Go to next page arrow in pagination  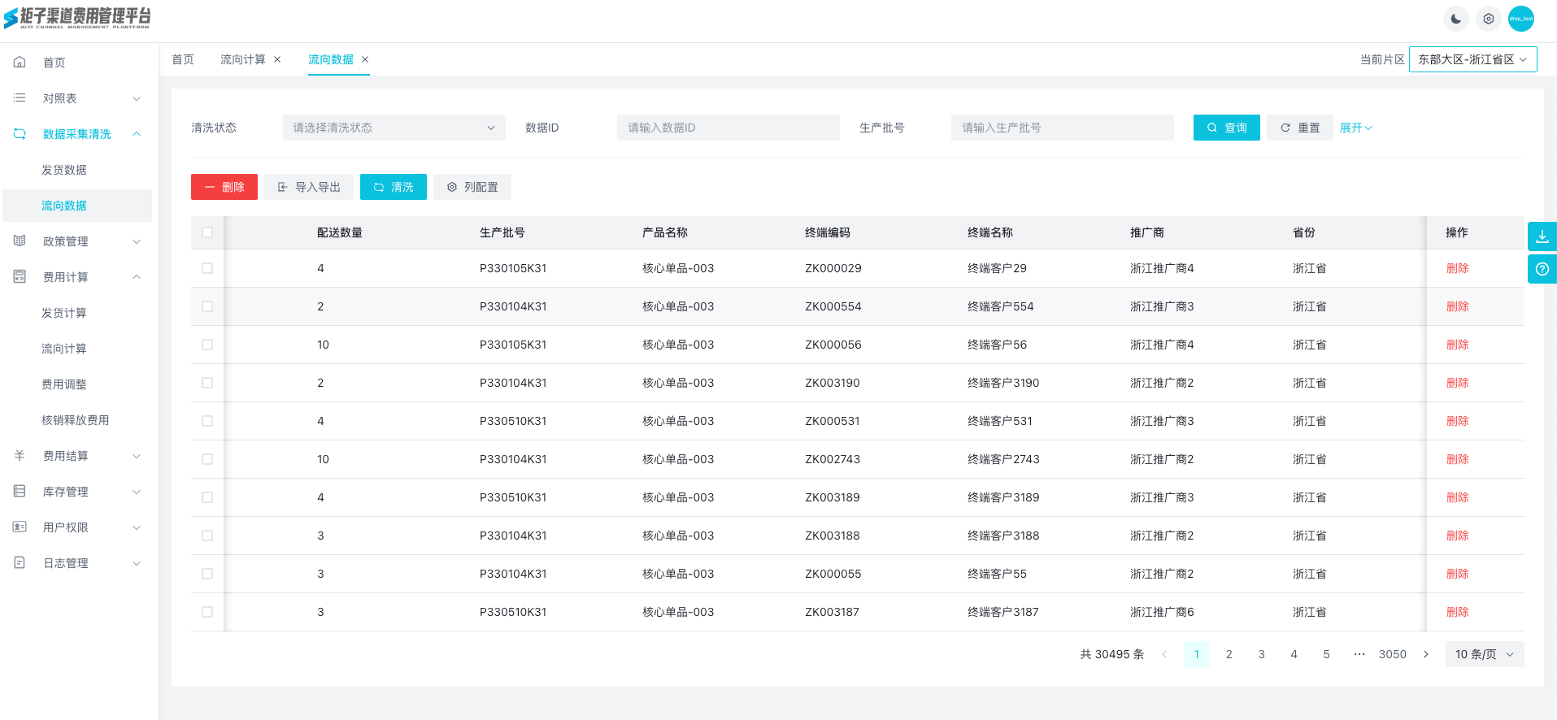(x=1425, y=654)
